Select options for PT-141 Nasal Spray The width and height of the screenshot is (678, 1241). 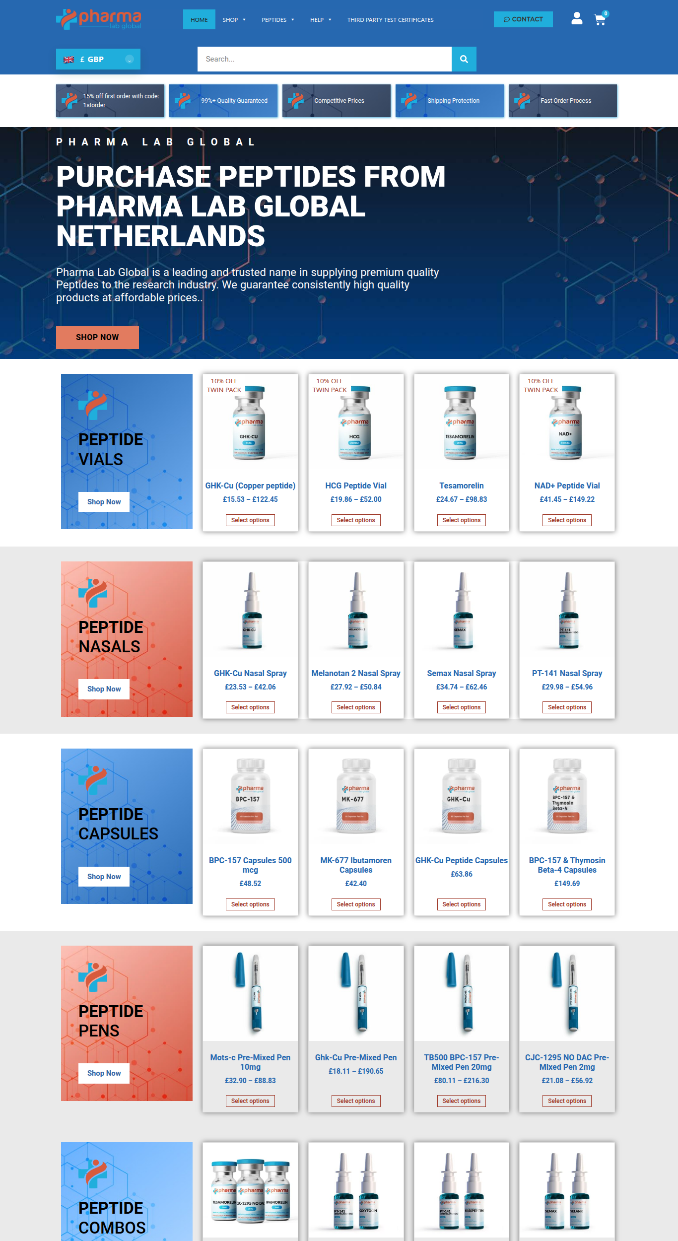(x=567, y=707)
